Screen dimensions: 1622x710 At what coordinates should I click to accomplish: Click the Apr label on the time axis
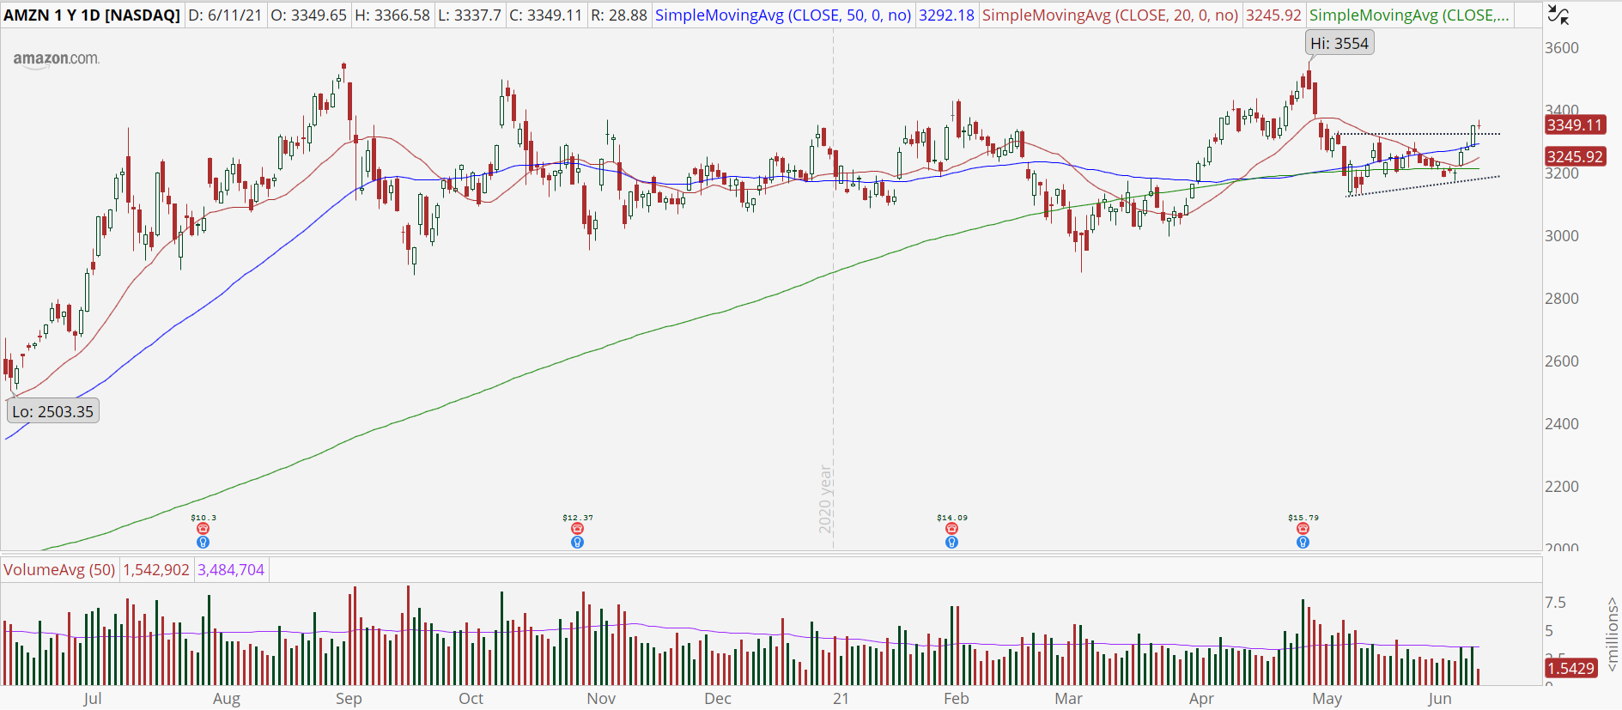point(1201,699)
